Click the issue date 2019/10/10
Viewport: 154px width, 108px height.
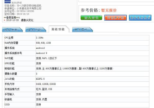click(x=23, y=14)
